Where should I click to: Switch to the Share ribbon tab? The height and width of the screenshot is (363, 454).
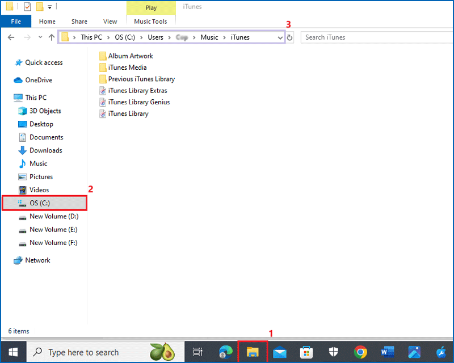[79, 22]
